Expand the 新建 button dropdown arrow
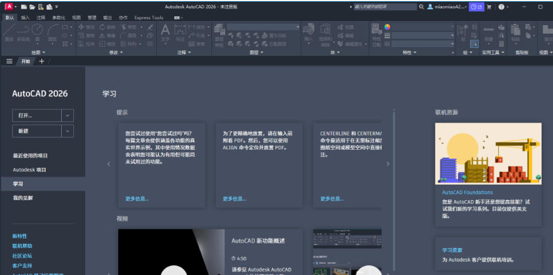This screenshot has width=553, height=275. point(68,131)
